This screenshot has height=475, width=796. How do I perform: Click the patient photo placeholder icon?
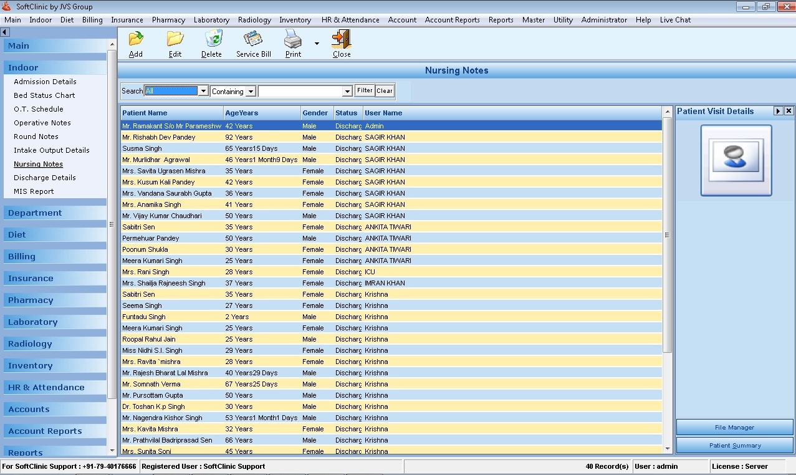pyautogui.click(x=736, y=160)
